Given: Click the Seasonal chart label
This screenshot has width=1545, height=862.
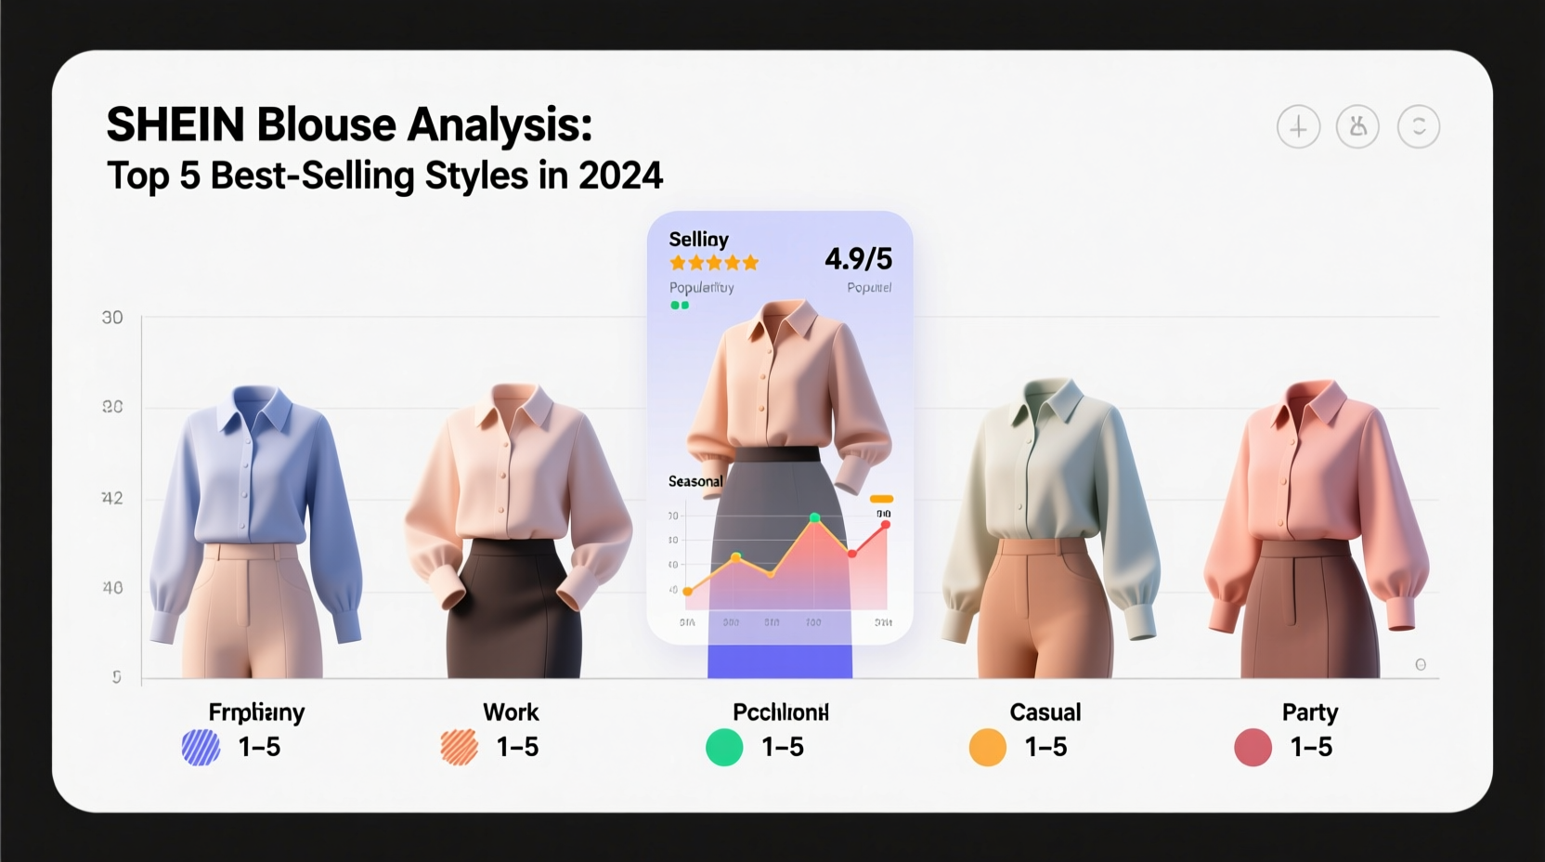Looking at the screenshot, I should (x=695, y=481).
